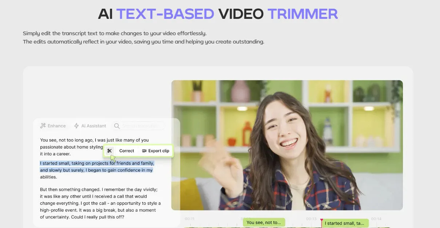Click the Correct button
440x228 pixels.
click(126, 150)
